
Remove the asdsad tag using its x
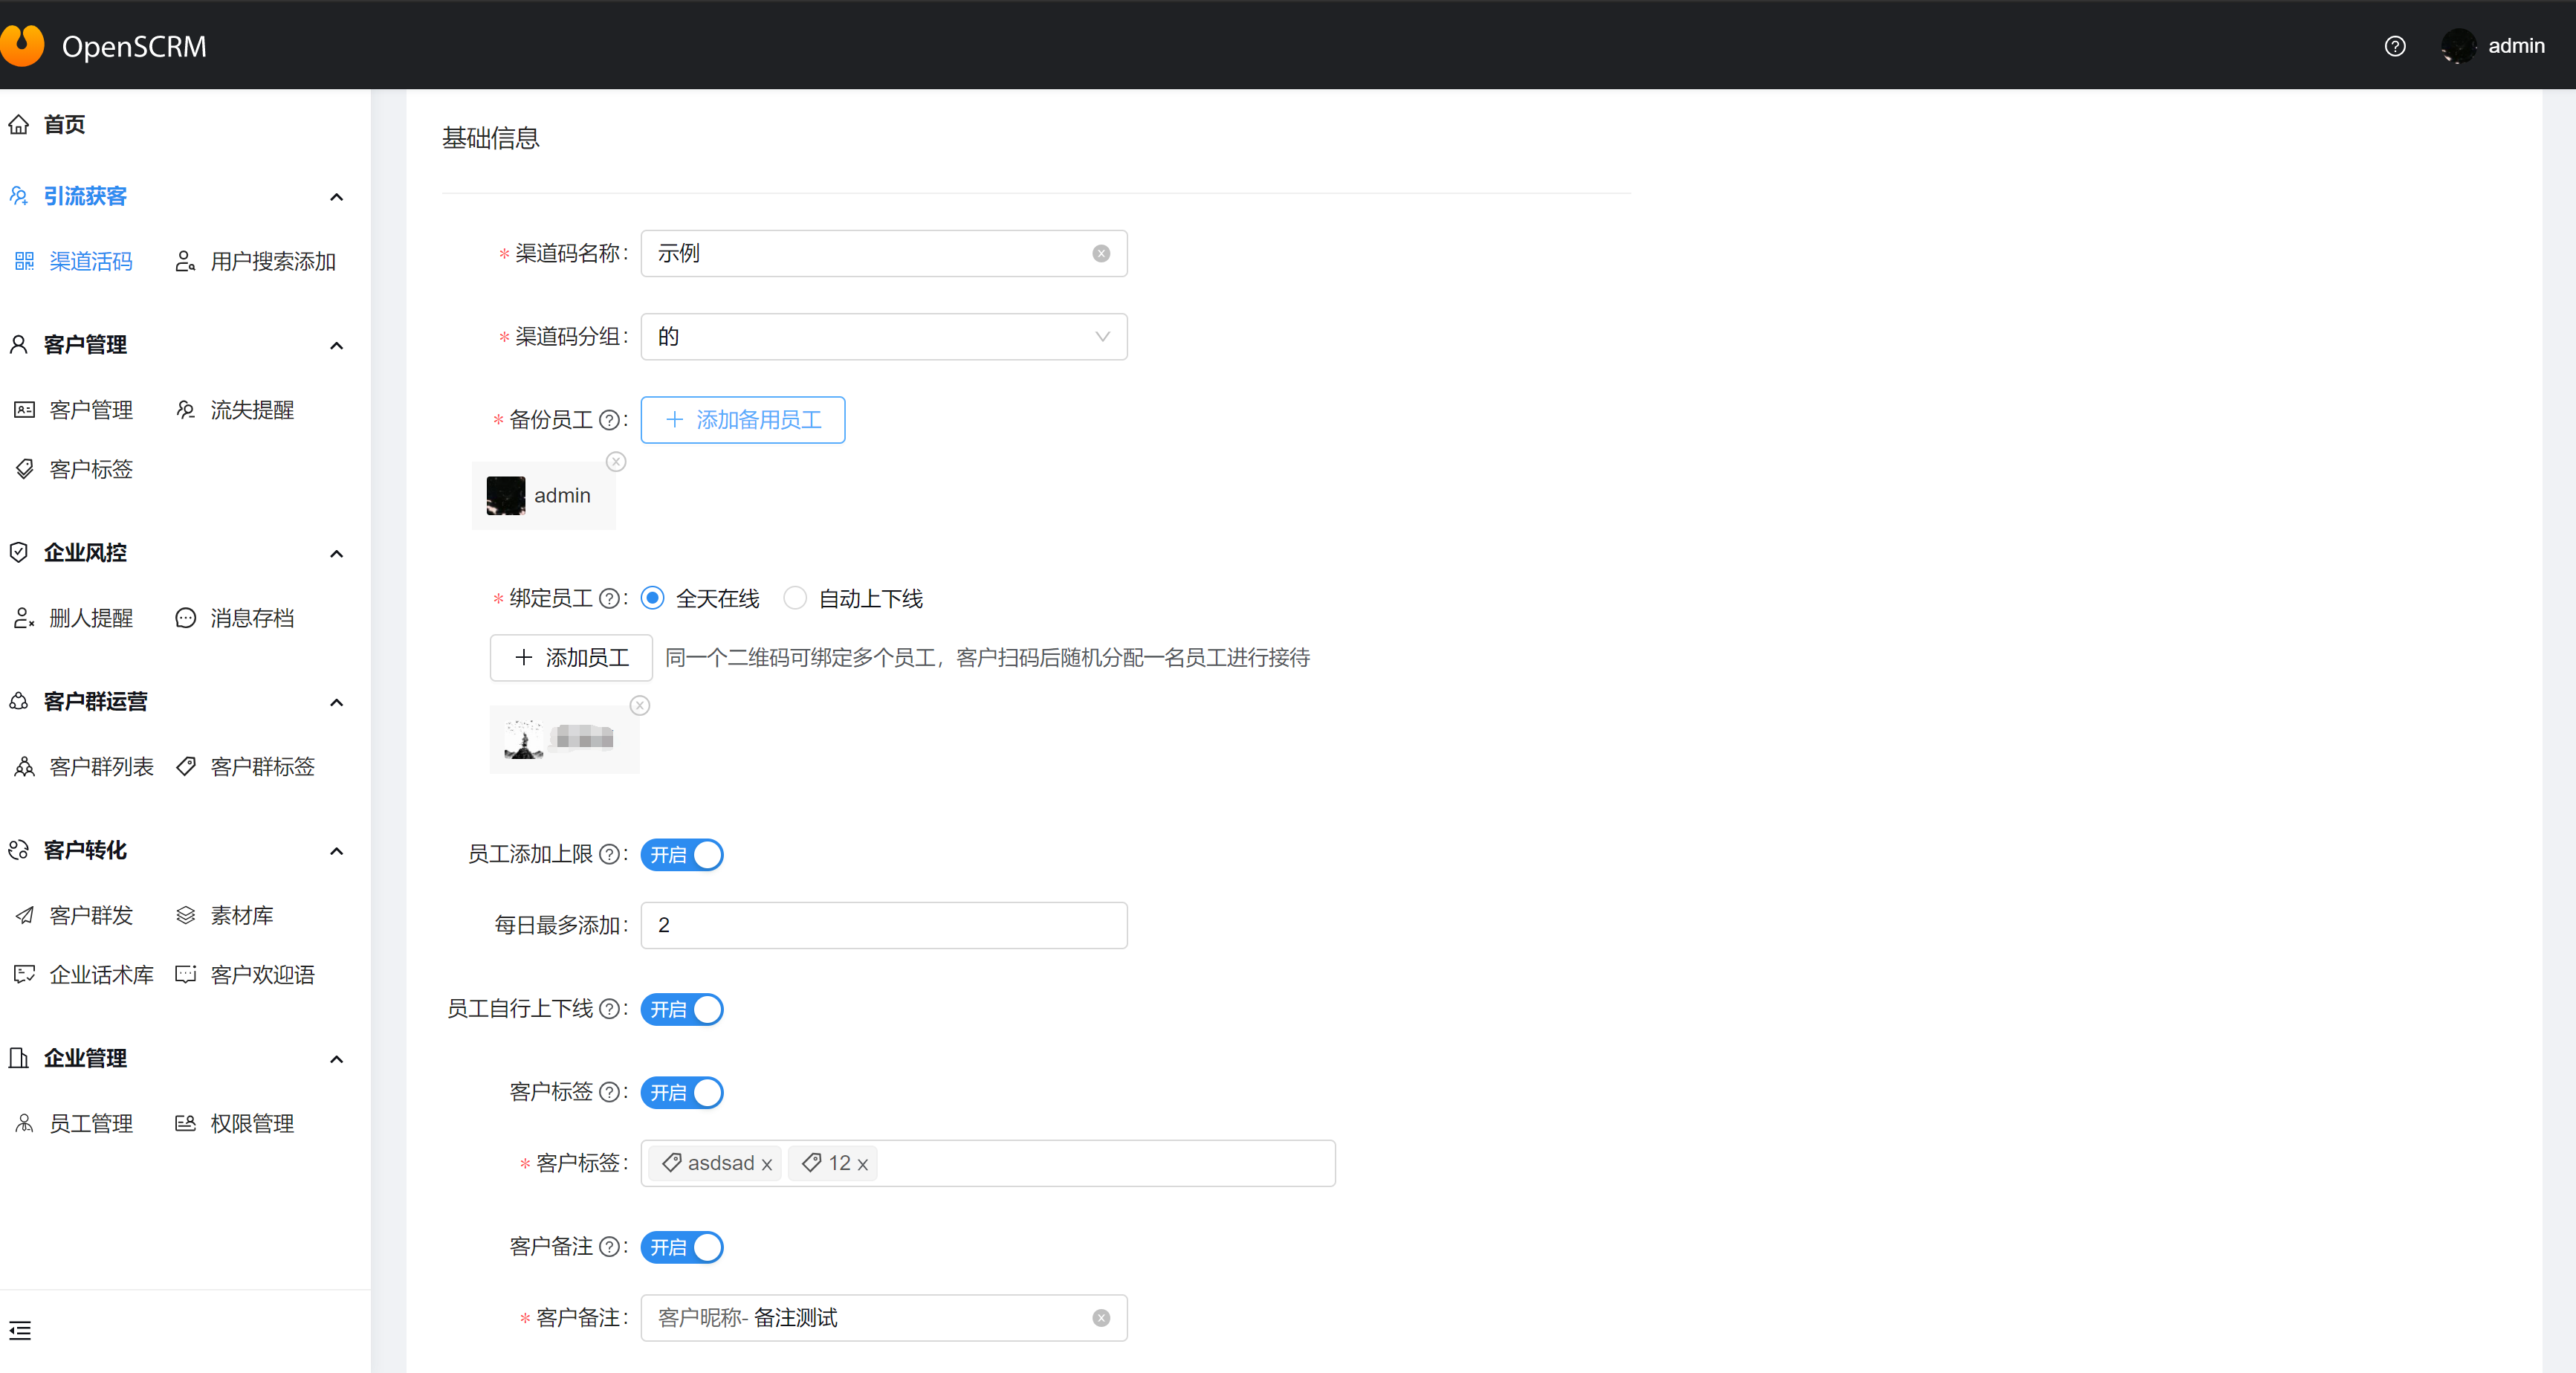pyautogui.click(x=767, y=1164)
